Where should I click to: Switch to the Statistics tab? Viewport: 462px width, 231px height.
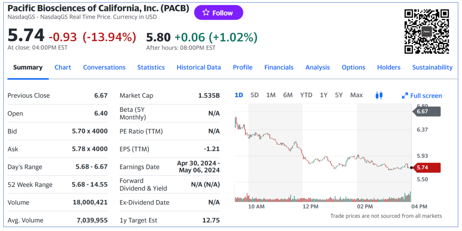coord(151,67)
